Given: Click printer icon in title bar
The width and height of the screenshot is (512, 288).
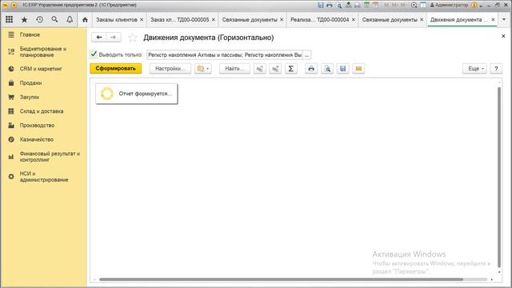Looking at the screenshot, I should point(330,5).
